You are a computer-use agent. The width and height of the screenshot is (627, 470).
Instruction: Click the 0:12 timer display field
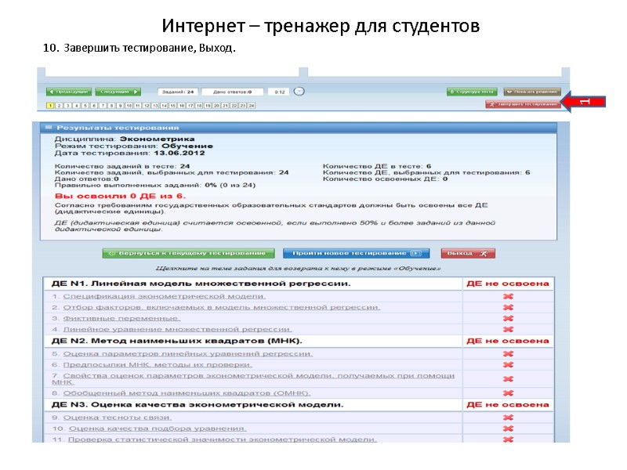[277, 91]
